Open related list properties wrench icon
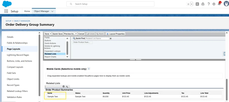This screenshot has width=229, height=102. pyautogui.click(x=67, y=86)
